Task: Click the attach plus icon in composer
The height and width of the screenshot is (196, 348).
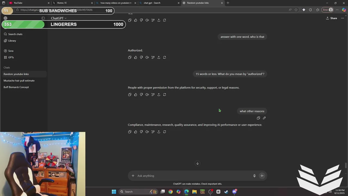Action: tap(133, 176)
